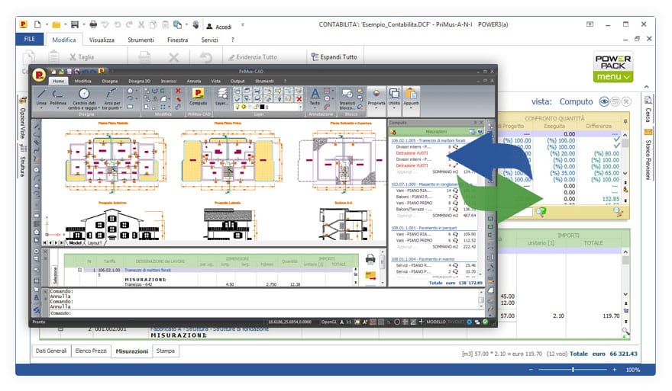Click the zoom slider handle in status bar
Image resolution: width=672 pixels, height=391 pixels.
click(x=573, y=369)
